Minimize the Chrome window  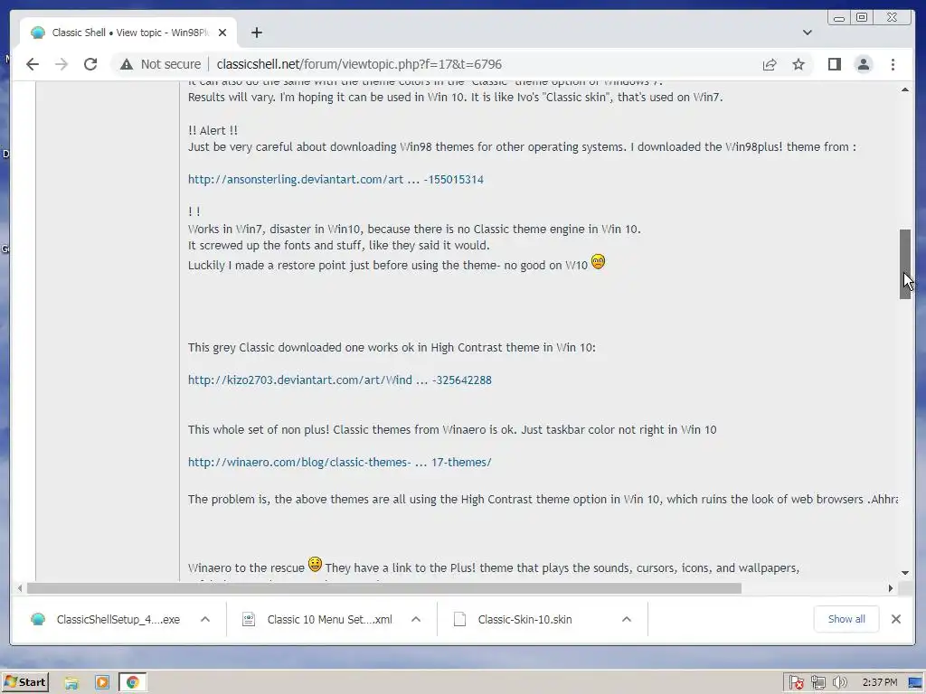pyautogui.click(x=838, y=18)
